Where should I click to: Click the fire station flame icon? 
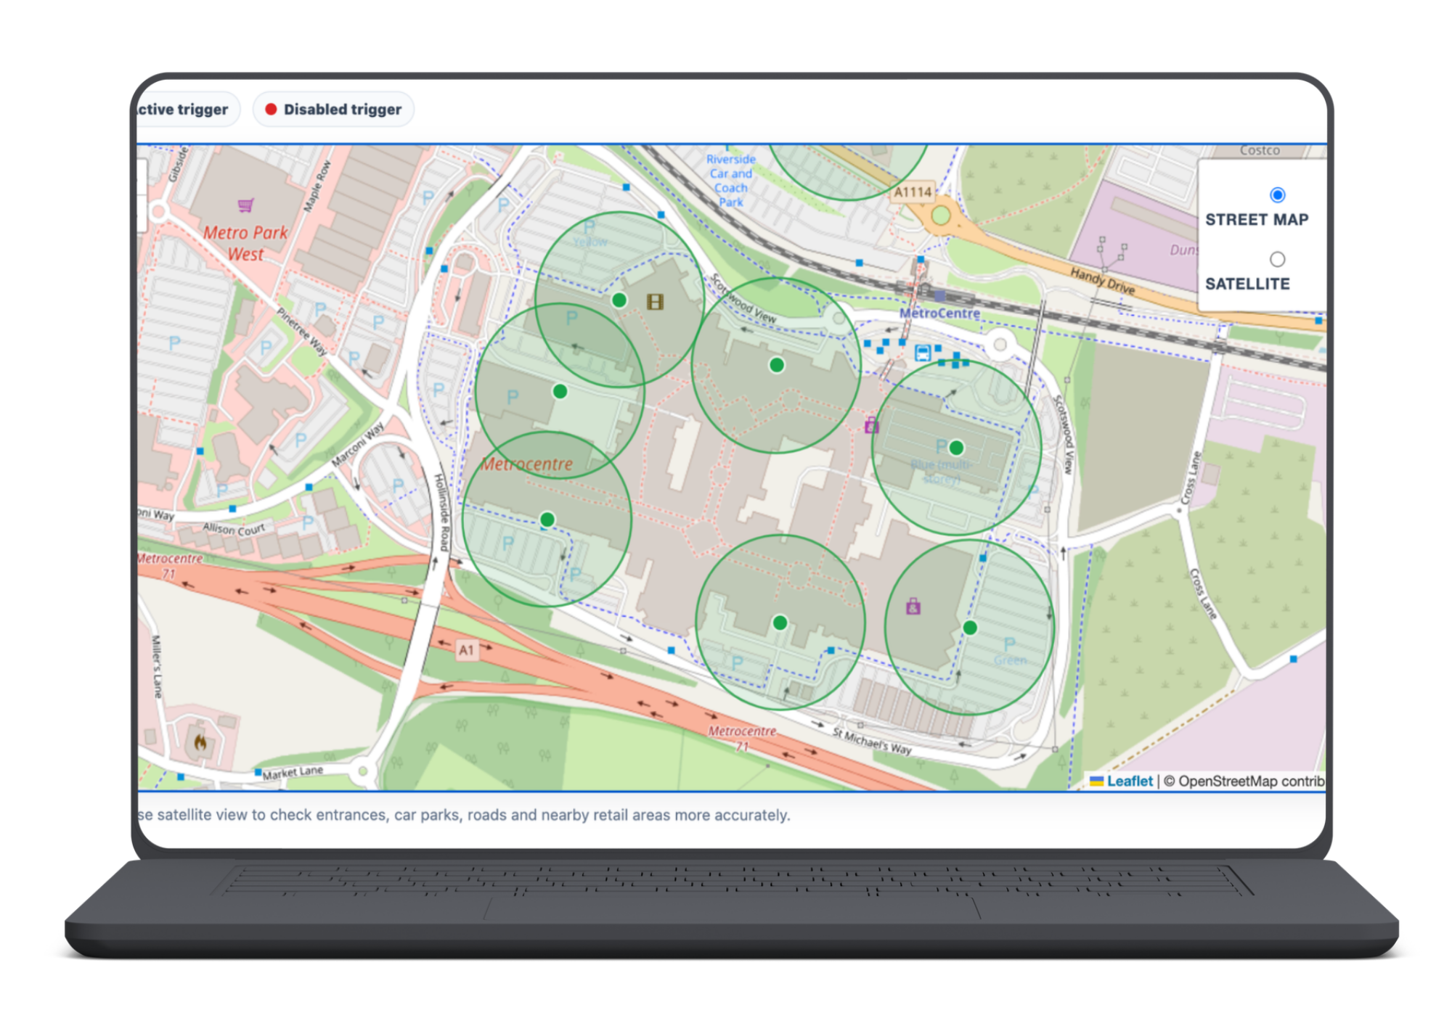[x=200, y=742]
